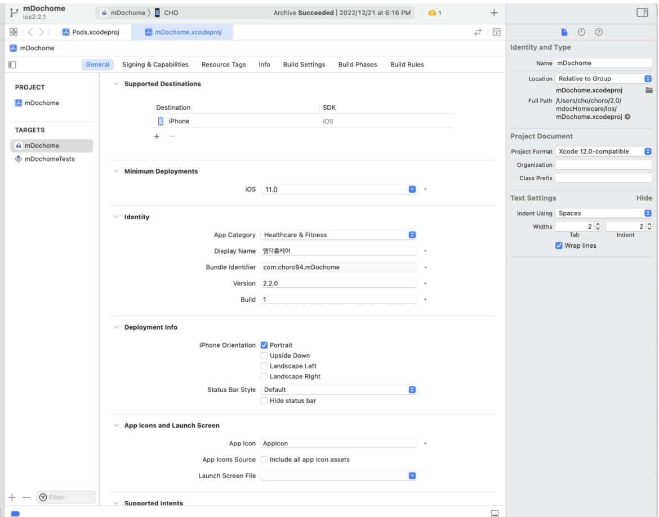Toggle Wrap lines checkbox

[559, 246]
